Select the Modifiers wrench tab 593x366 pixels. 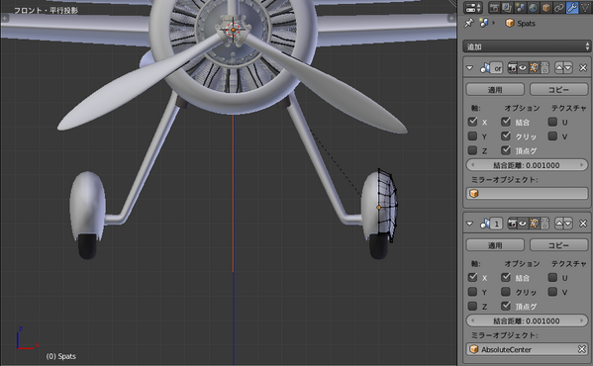pyautogui.click(x=572, y=7)
